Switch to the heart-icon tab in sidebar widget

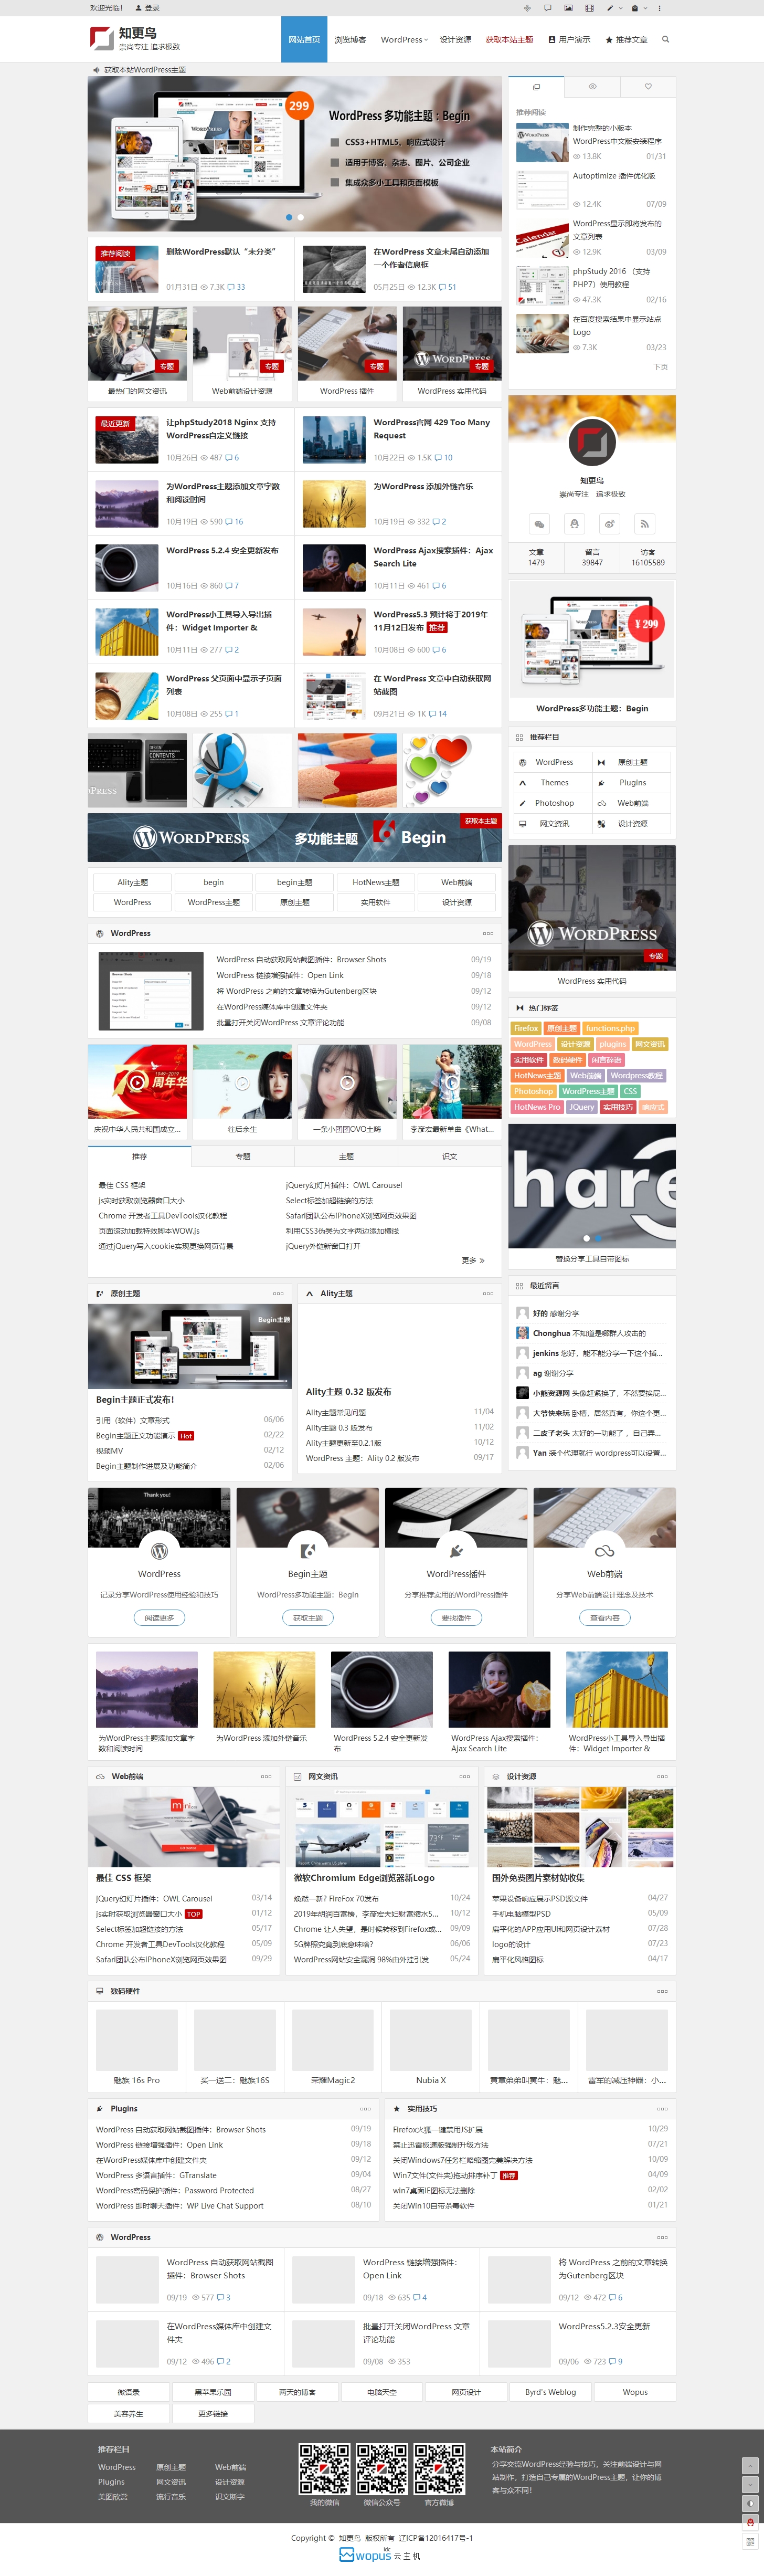[x=648, y=87]
